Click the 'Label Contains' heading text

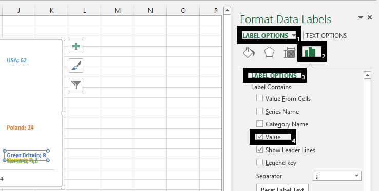[271, 87]
